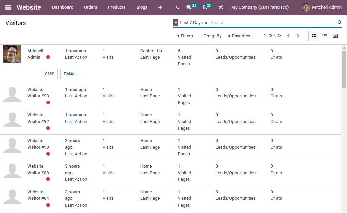Navigate to the Products menu
Image resolution: width=347 pixels, height=213 pixels.
pos(117,7)
